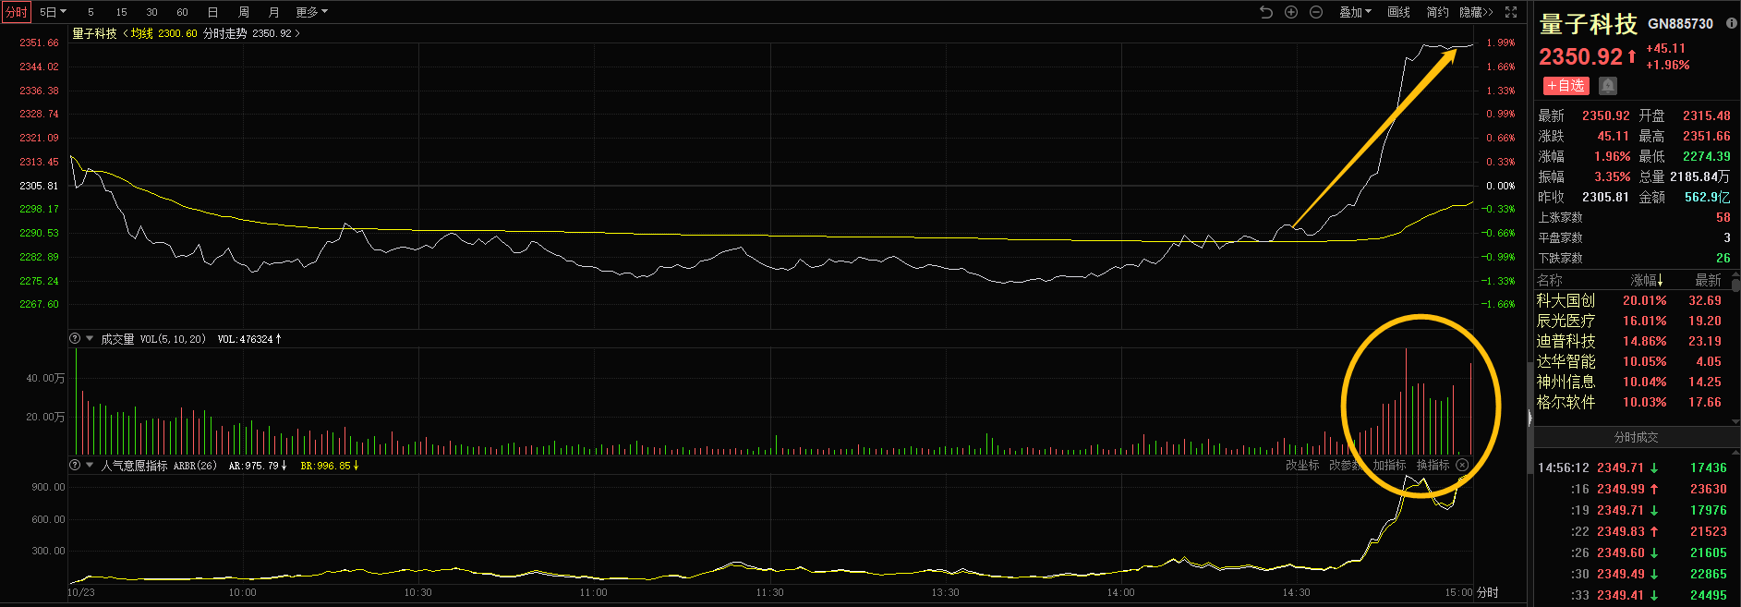Click the 隐藏>> hide panel button

(x=1476, y=12)
